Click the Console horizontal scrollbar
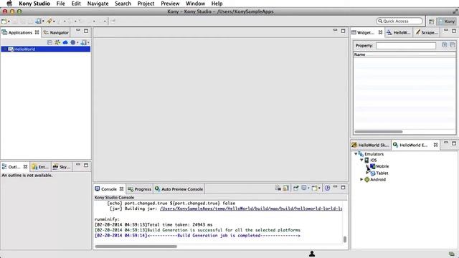The width and height of the screenshot is (459, 258). coord(136,247)
